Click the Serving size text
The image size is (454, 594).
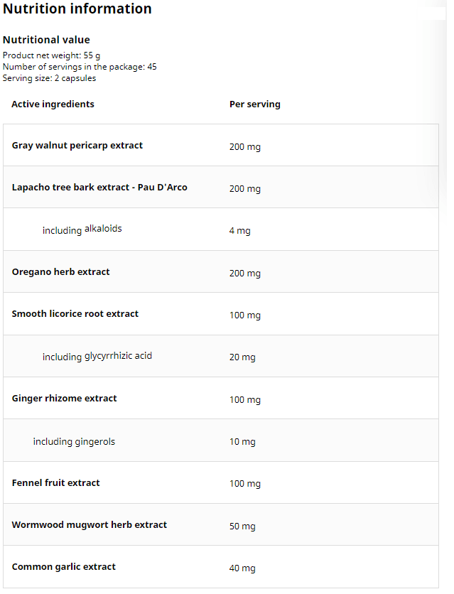coord(49,78)
